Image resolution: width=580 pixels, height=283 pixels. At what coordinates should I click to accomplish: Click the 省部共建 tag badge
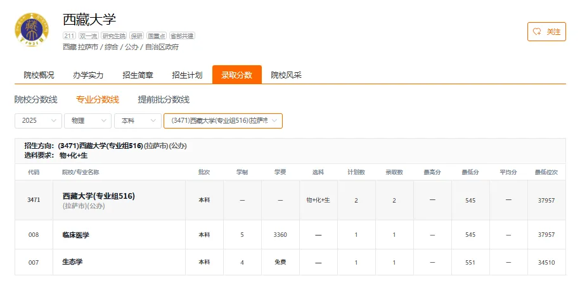pyautogui.click(x=182, y=36)
